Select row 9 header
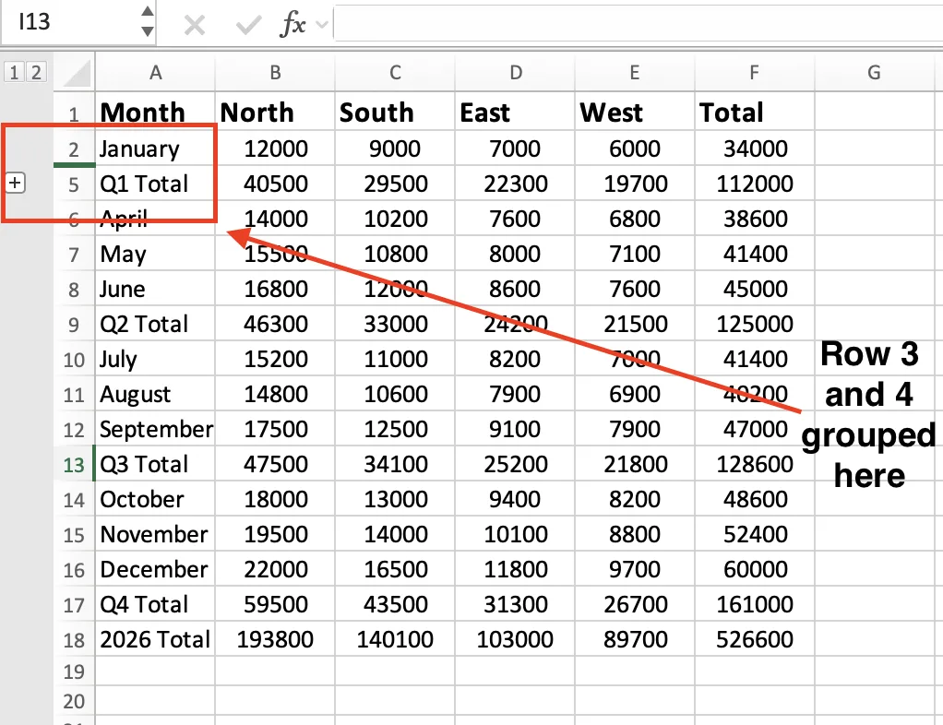943x725 pixels. [x=74, y=324]
